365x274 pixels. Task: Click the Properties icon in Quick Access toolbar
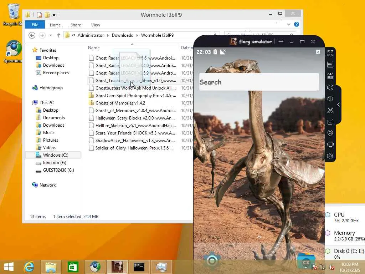[x=40, y=15]
